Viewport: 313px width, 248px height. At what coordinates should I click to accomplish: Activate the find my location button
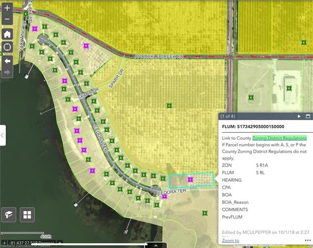point(8,47)
